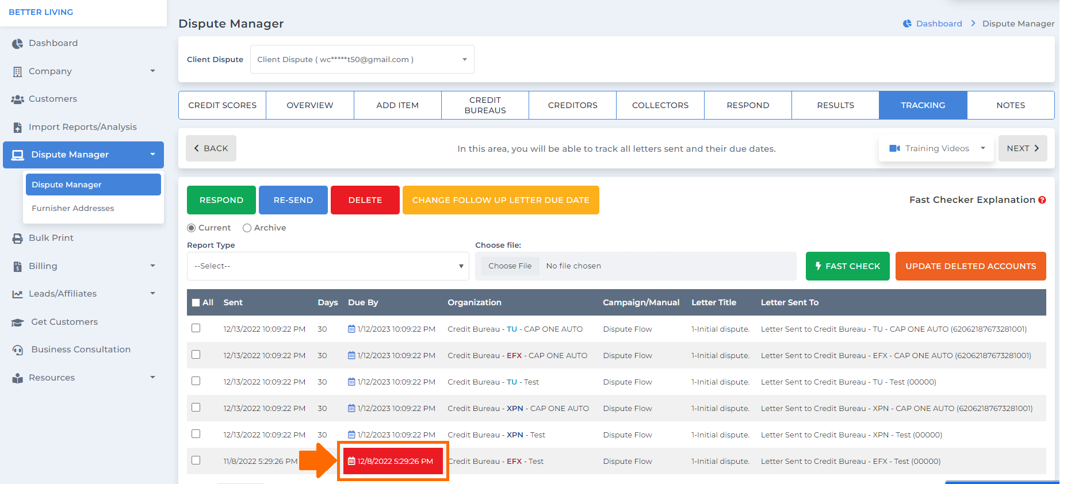Open the RESULTS tab
The height and width of the screenshot is (484, 1071).
pyautogui.click(x=836, y=105)
